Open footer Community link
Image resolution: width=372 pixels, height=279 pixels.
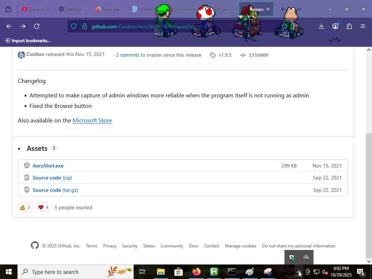click(x=172, y=246)
